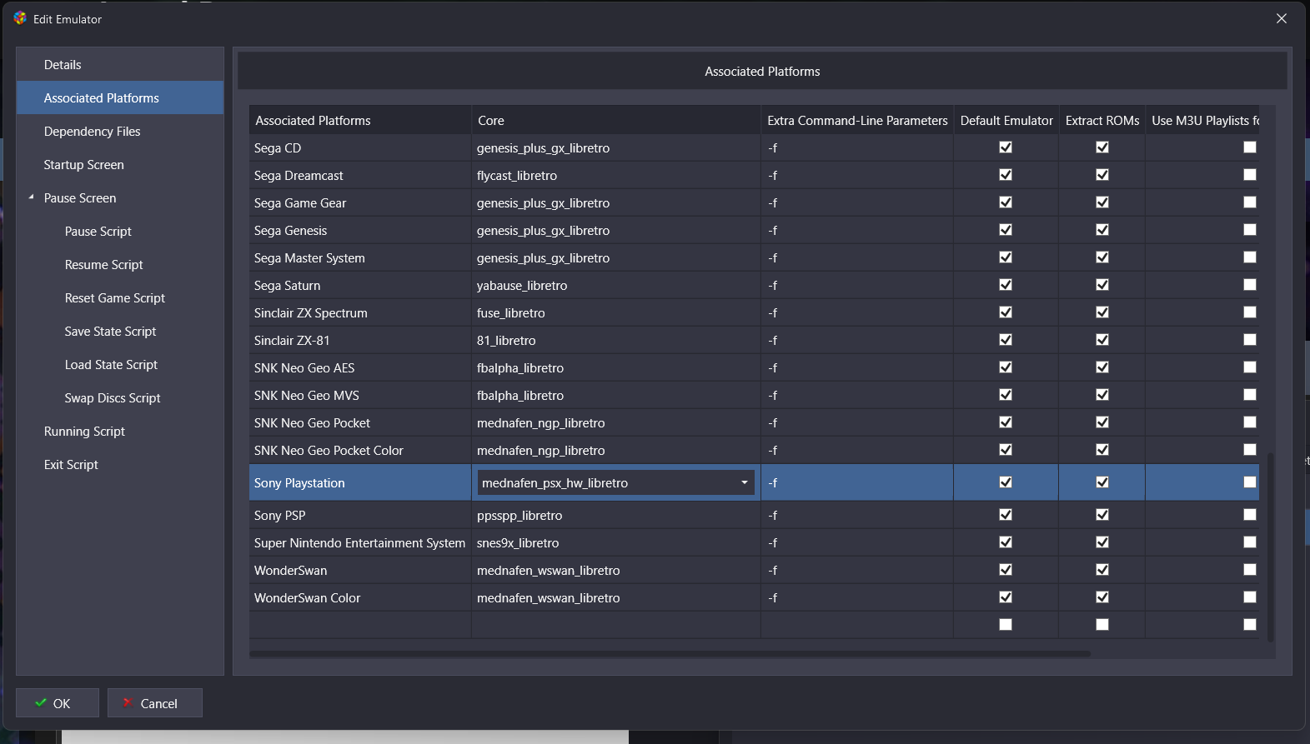Screen dimensions: 1310x744
Task: Select SNK Neo Geo Pocket Color cell
Action: pos(360,450)
